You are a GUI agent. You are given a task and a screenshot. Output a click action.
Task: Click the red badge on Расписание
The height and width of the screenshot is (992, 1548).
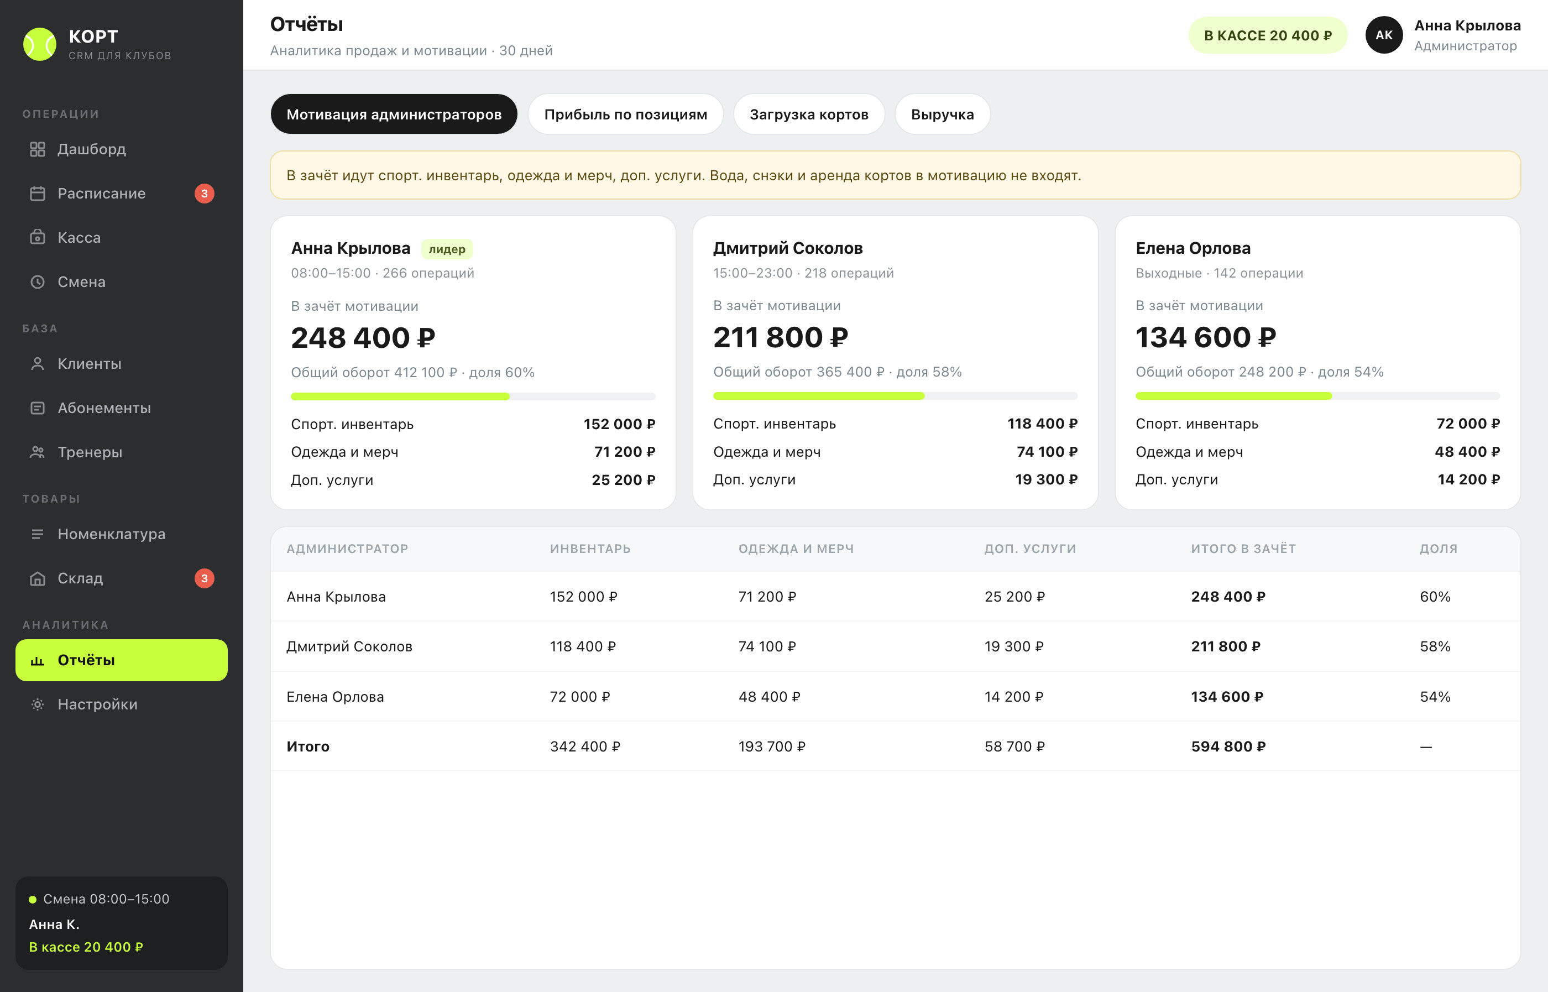pyautogui.click(x=204, y=193)
